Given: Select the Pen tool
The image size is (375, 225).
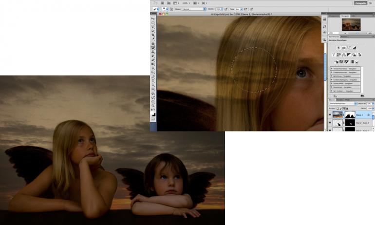Looking at the screenshot, I should pos(153,77).
